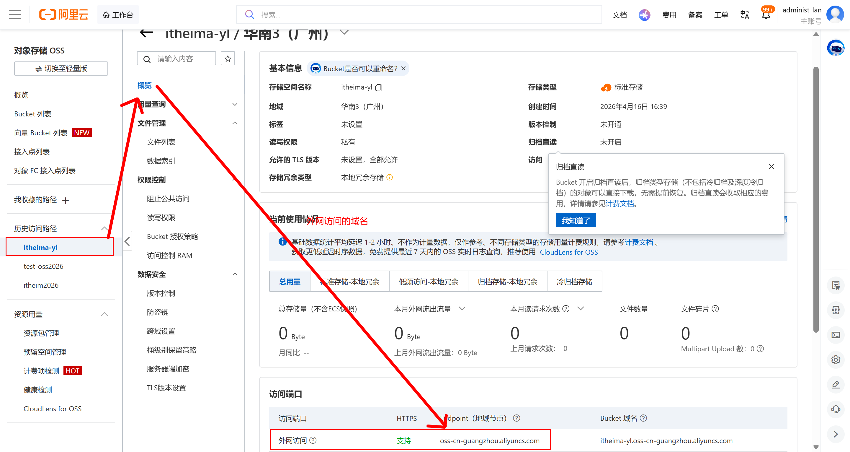Open 费用 in top navigation

click(669, 15)
